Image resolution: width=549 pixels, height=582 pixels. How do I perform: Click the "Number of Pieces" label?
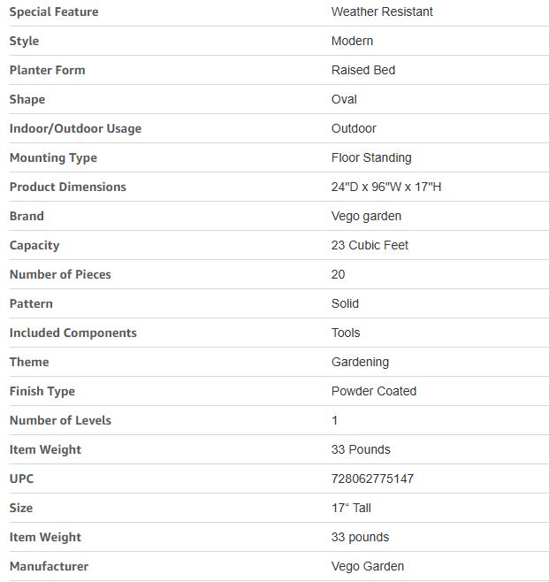pos(60,274)
